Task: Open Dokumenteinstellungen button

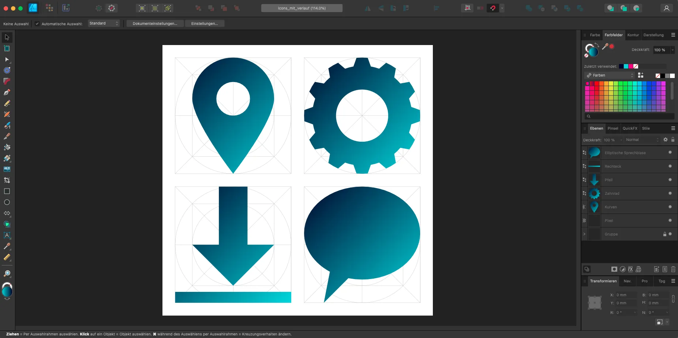Action: point(155,23)
